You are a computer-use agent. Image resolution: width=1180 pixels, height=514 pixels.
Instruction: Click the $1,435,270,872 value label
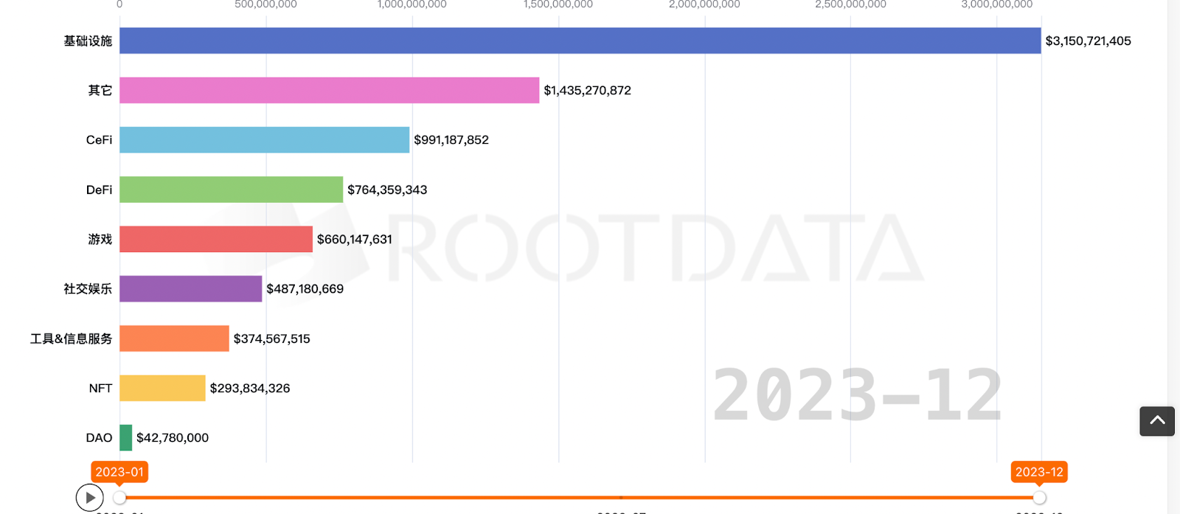[x=587, y=90]
